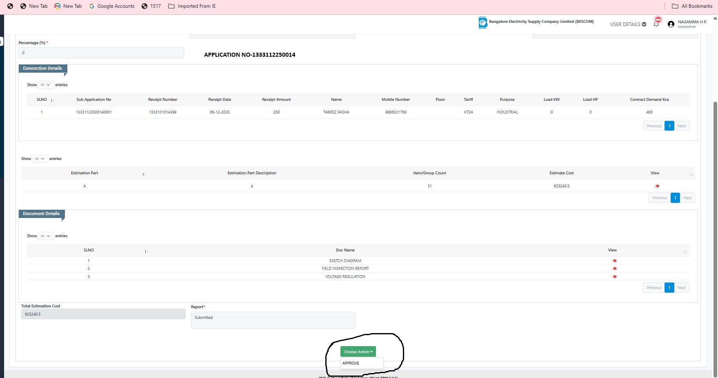718x378 pixels.
Task: Sort the SLNO column in Document Details
Action: pos(146,251)
